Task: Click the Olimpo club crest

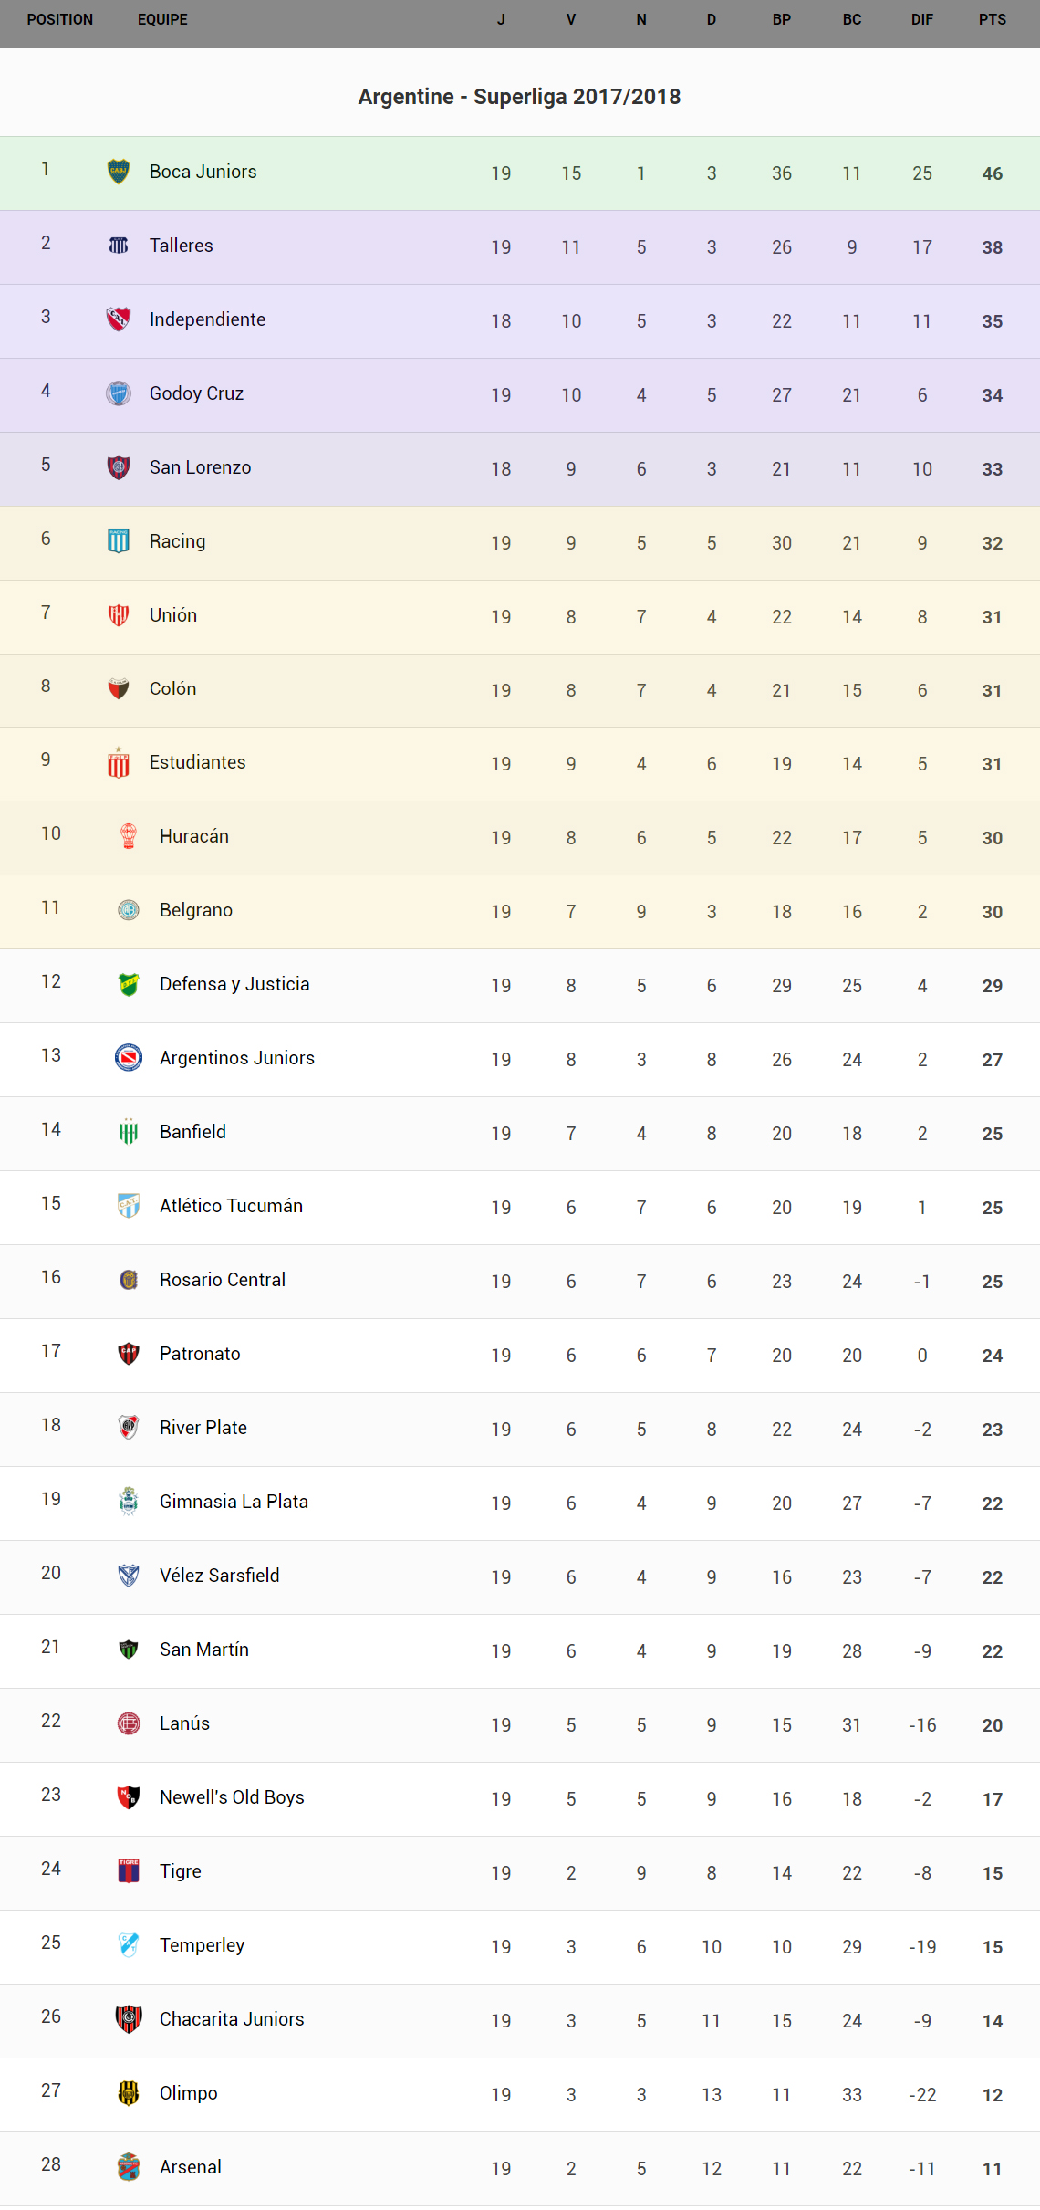Action: [129, 2093]
